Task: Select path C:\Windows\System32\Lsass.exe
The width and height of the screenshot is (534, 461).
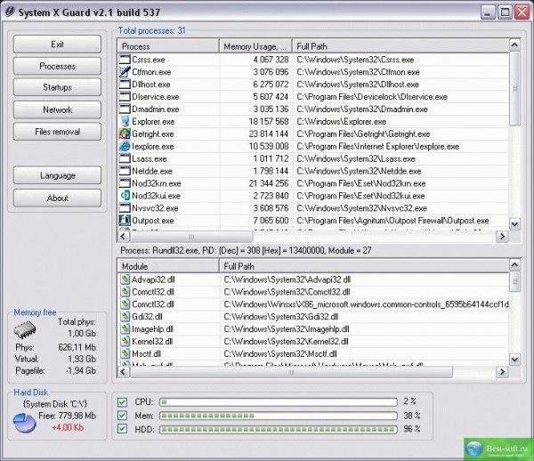Action: (x=356, y=158)
